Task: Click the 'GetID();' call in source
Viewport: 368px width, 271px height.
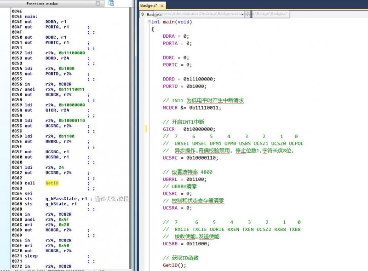Action: pyautogui.click(x=174, y=265)
